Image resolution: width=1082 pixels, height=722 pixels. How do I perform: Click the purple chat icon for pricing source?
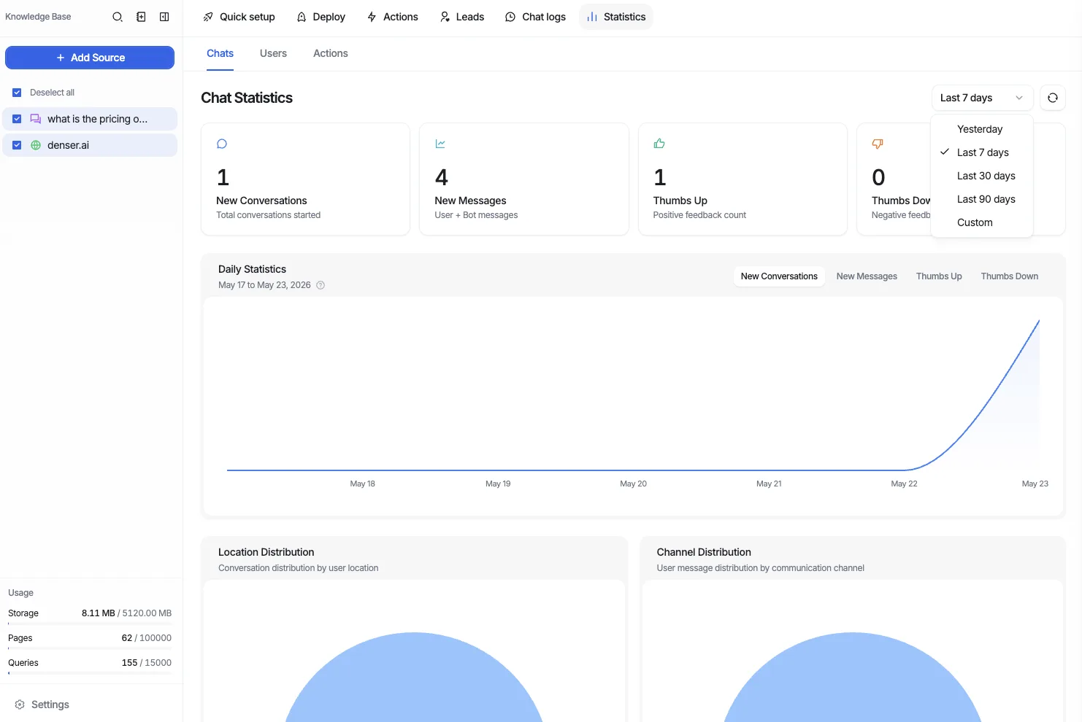[35, 119]
